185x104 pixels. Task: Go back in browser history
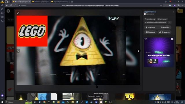click(7, 5)
